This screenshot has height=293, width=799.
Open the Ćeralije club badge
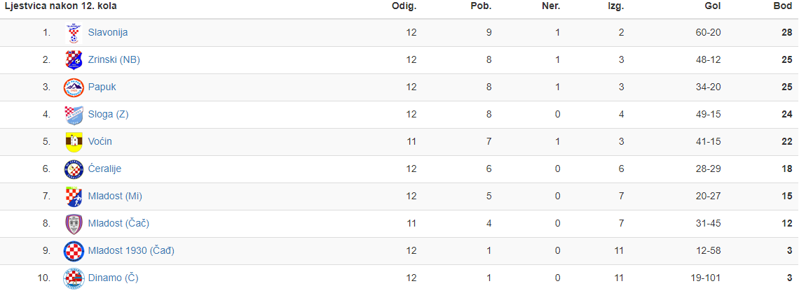point(74,169)
